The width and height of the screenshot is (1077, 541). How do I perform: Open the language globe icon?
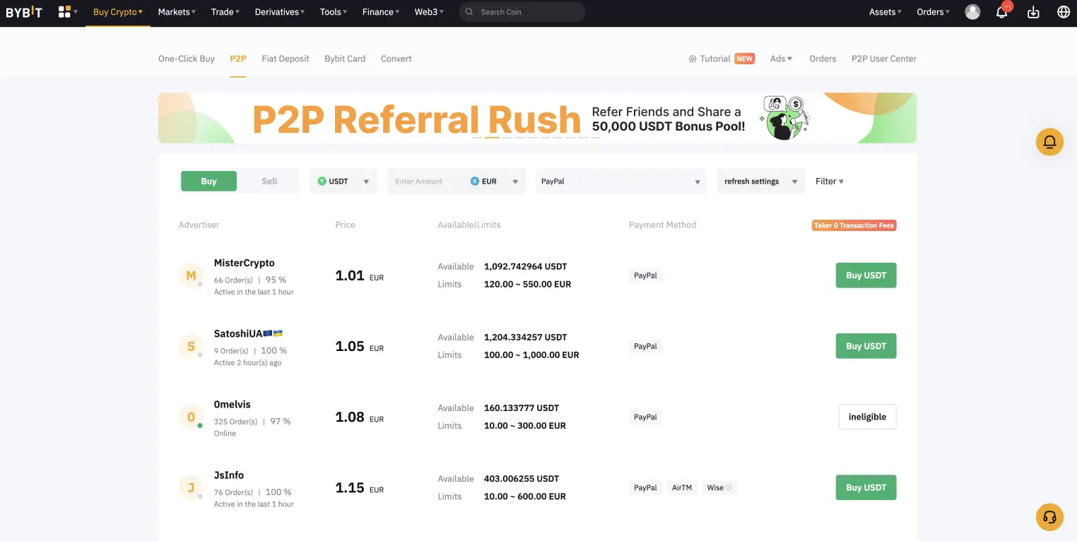click(x=1064, y=12)
